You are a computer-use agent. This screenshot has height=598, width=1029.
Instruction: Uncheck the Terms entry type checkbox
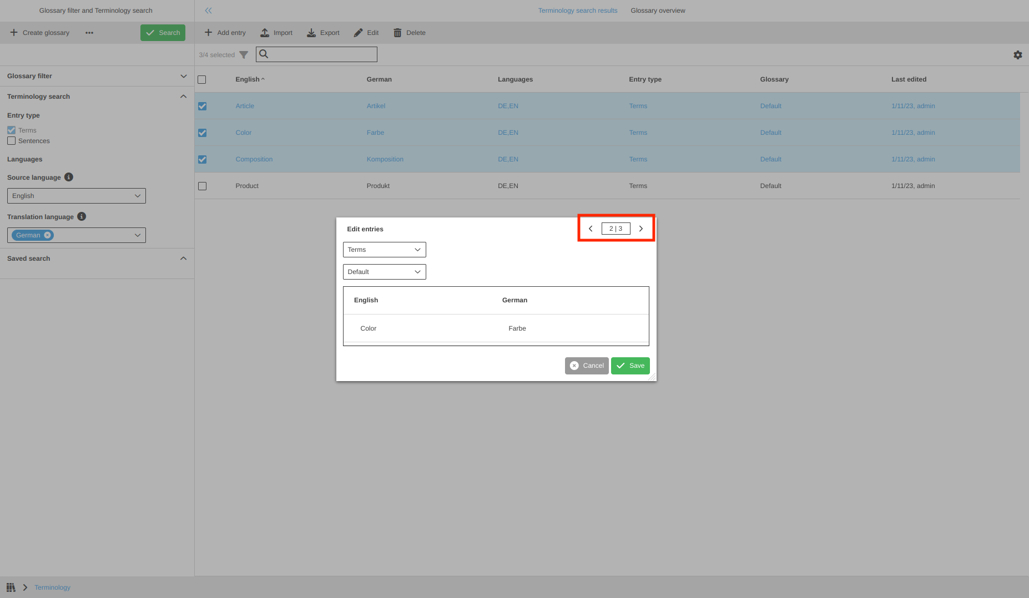pyautogui.click(x=12, y=130)
